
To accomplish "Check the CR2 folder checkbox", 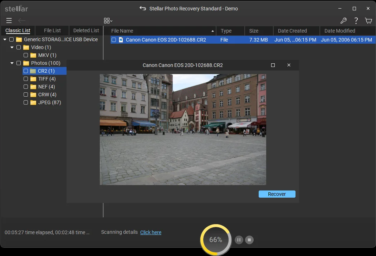I will 26,71.
